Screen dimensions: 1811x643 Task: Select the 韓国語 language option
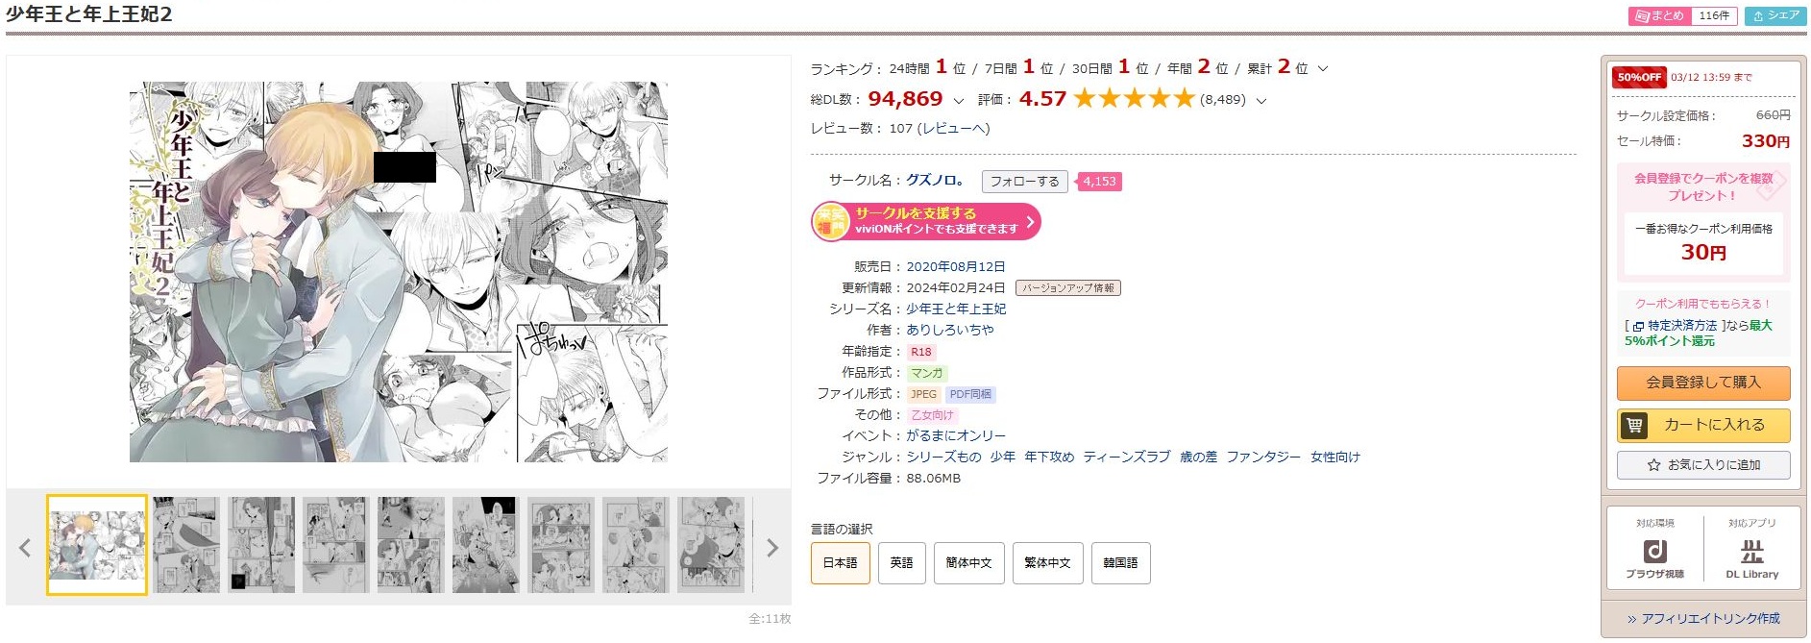coord(1120,563)
